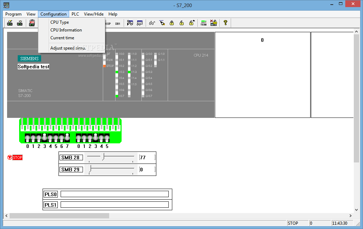363x229 pixels.
Task: Click the TD200 module panel showing 0
Action: tap(263, 75)
